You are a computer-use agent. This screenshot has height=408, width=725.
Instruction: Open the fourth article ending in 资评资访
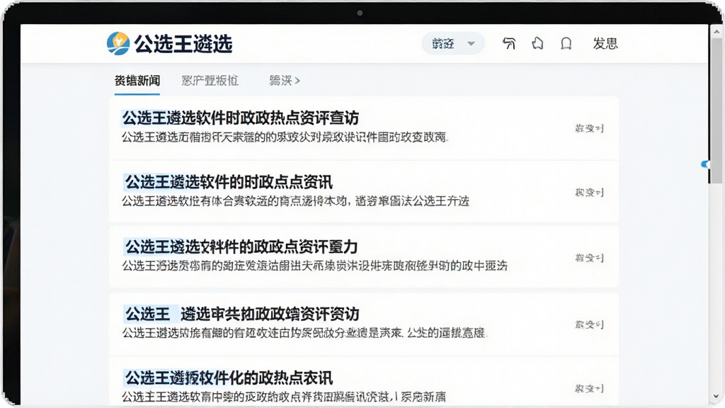(x=242, y=314)
